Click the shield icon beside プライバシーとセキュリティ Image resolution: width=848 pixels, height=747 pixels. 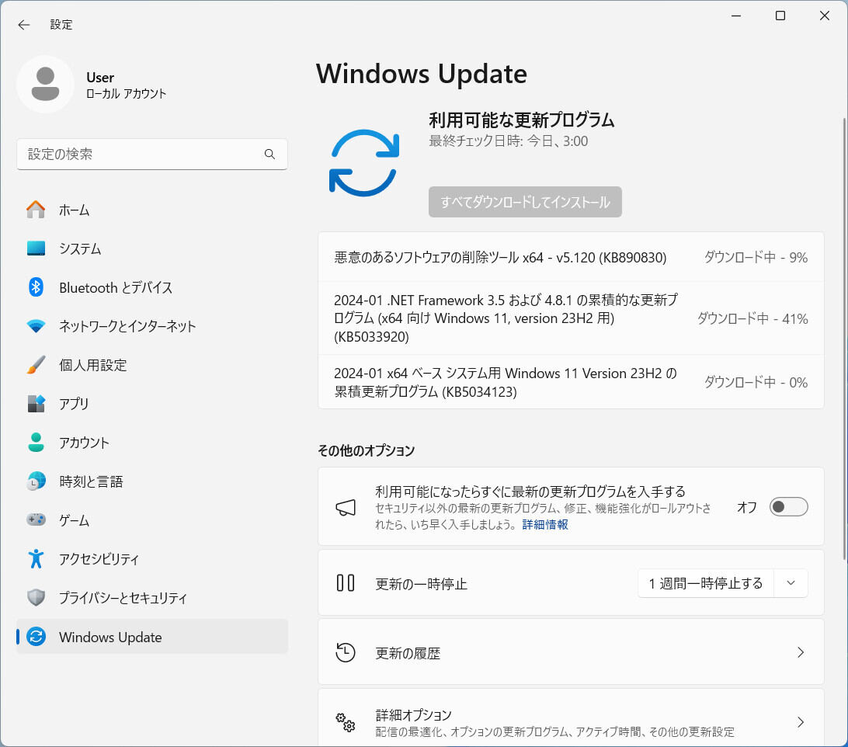(36, 598)
